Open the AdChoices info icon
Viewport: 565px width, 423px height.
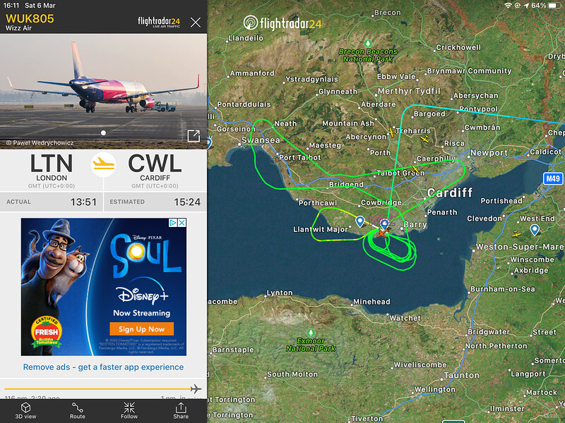[173, 223]
